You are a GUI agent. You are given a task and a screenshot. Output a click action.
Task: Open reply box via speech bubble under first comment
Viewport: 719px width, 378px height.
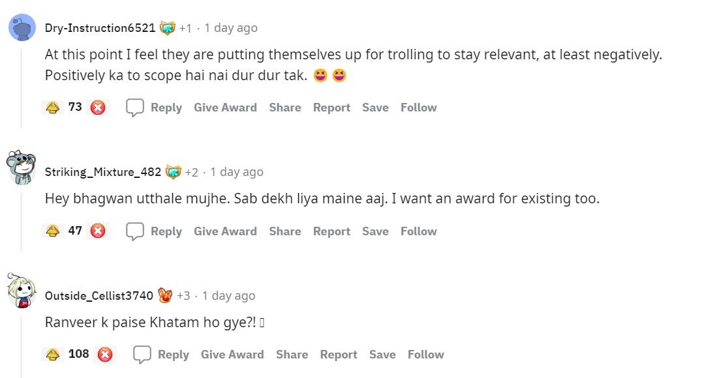click(135, 107)
